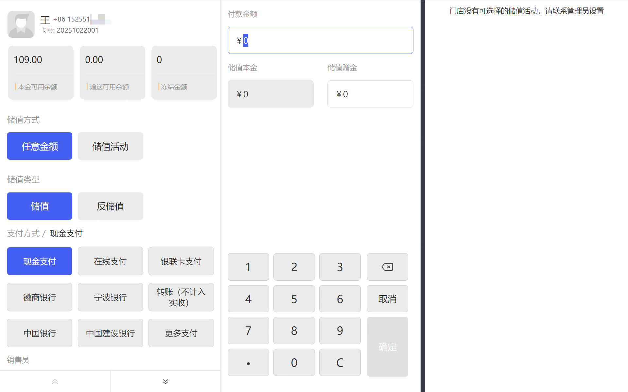Tap the C clear key
628x392 pixels.
point(340,363)
